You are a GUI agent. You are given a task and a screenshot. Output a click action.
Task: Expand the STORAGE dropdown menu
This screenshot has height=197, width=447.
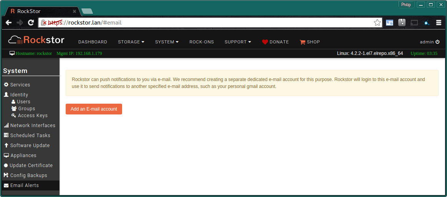131,42
